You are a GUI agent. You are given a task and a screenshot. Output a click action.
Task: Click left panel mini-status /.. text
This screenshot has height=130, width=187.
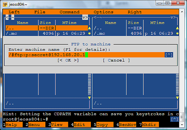(x=10, y=103)
